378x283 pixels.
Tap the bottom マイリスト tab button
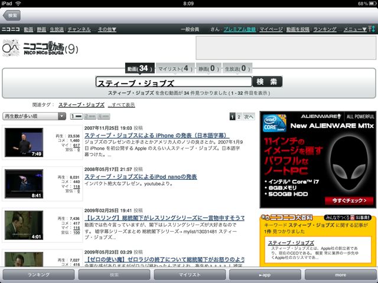click(x=190, y=275)
